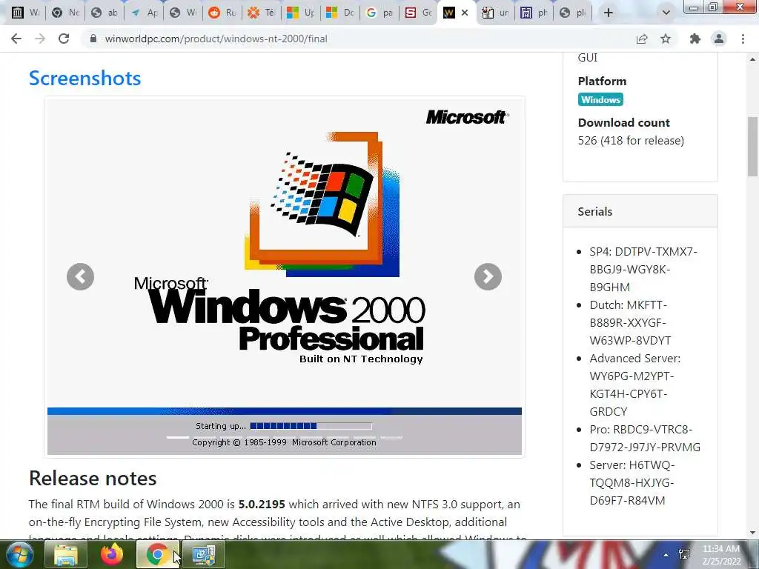Click the Dutch serial key entry

point(630,323)
